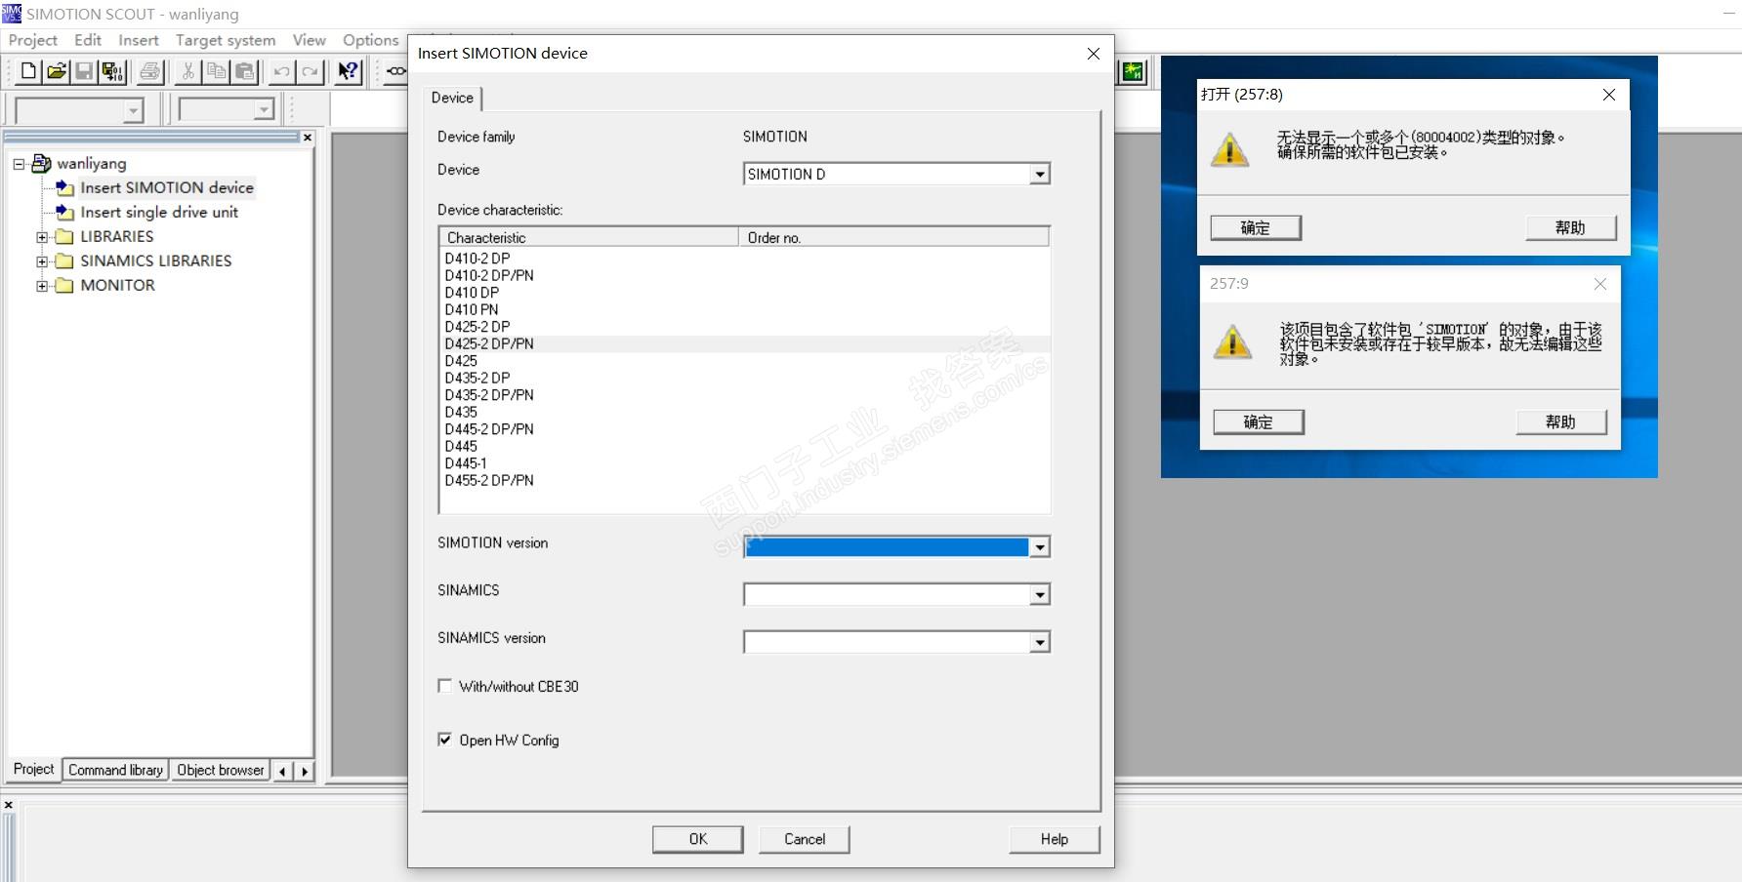Collapse the wanliyang project tree node
The width and height of the screenshot is (1742, 882).
(19, 164)
